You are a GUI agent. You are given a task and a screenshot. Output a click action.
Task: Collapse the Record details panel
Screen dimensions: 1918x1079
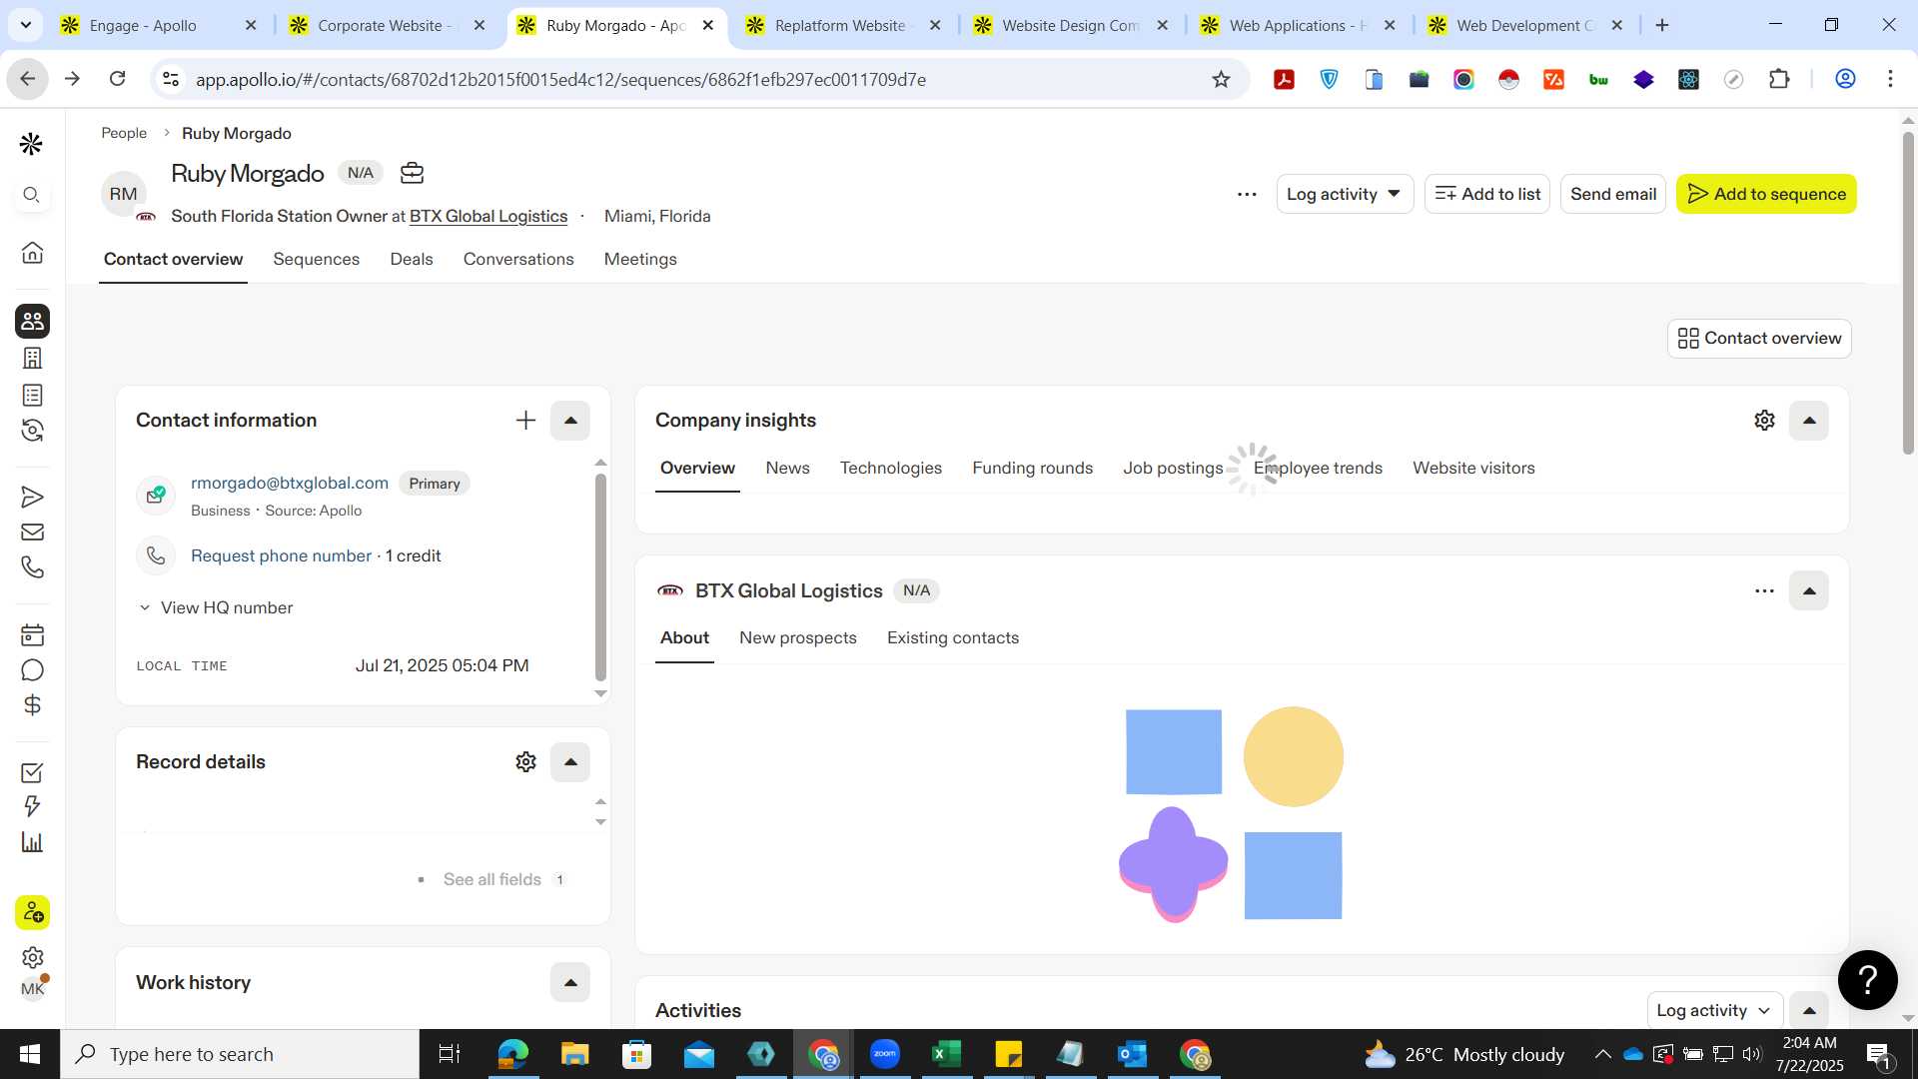[570, 762]
